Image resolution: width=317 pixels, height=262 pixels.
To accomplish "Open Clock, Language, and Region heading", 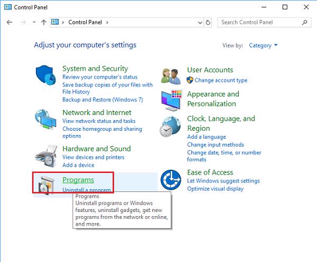I will tap(221, 123).
